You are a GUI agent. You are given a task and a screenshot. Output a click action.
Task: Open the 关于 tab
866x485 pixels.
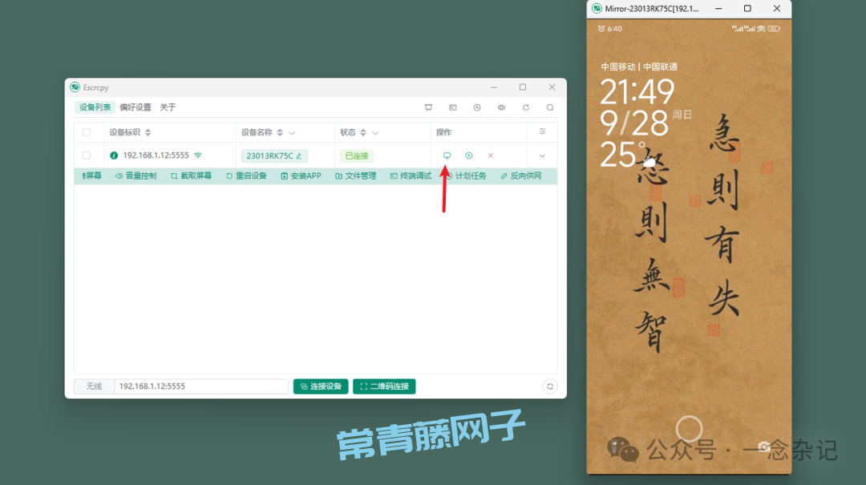click(168, 107)
